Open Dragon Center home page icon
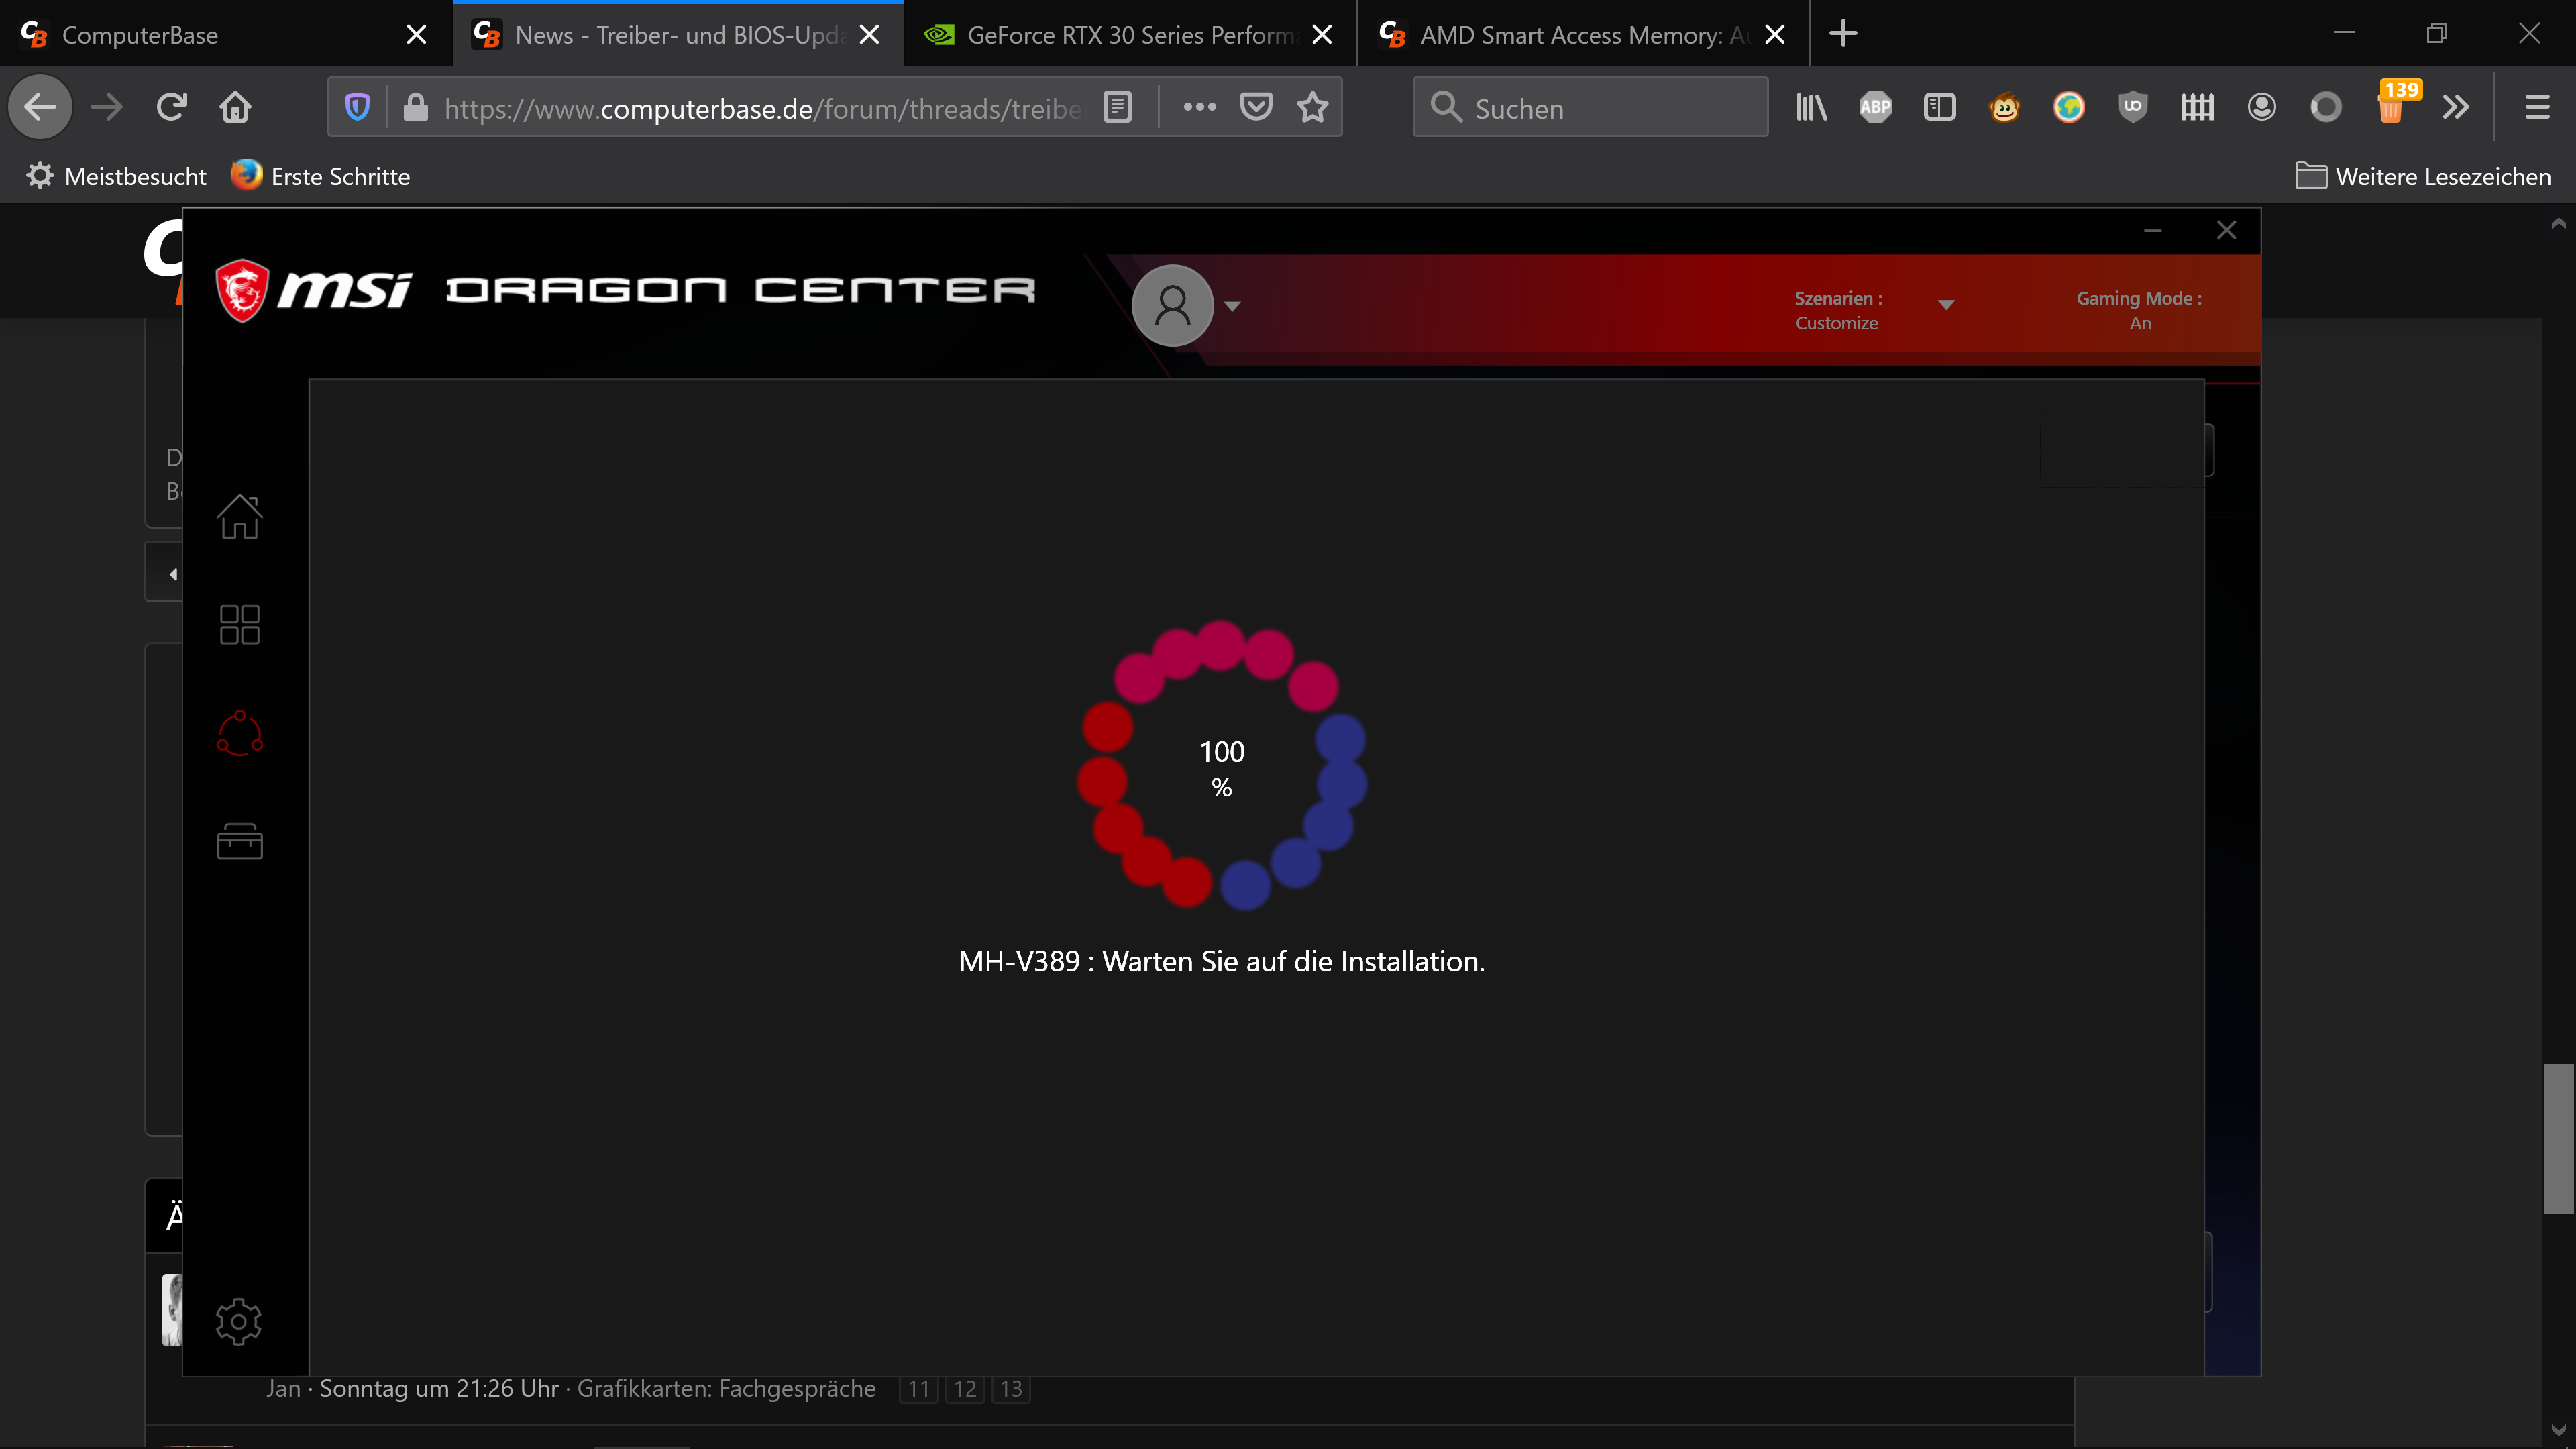The width and height of the screenshot is (2576, 1449). (239, 516)
